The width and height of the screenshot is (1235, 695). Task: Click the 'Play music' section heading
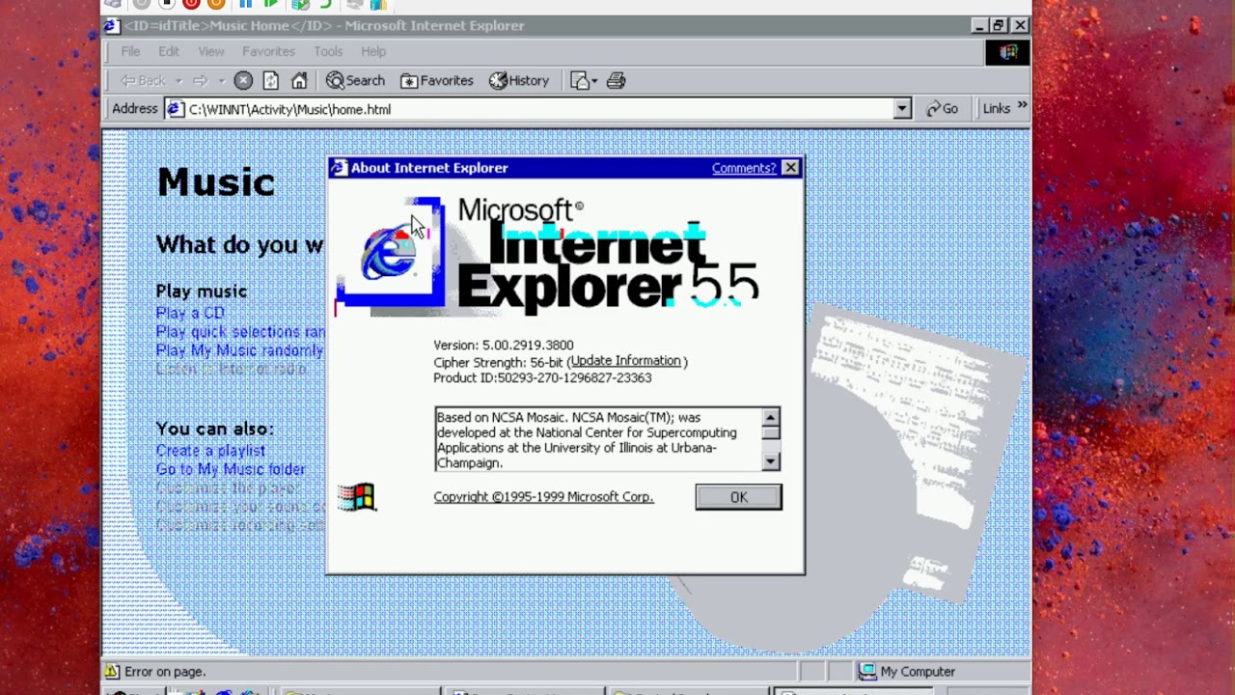(x=202, y=291)
